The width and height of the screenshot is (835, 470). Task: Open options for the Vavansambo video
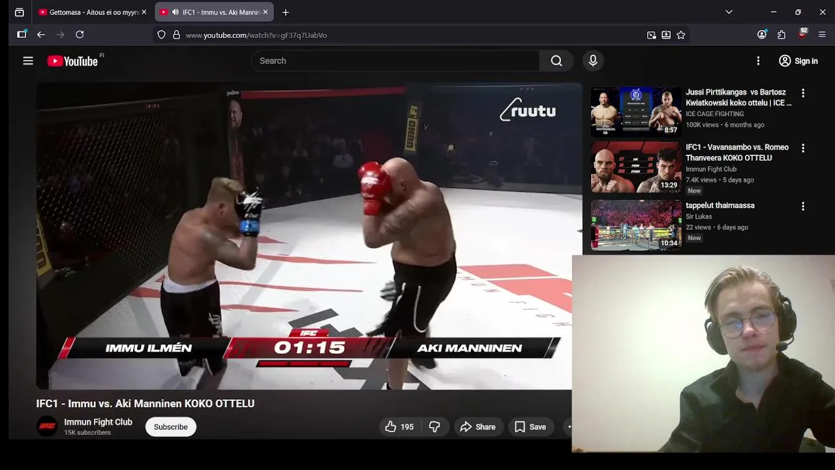[x=803, y=148]
